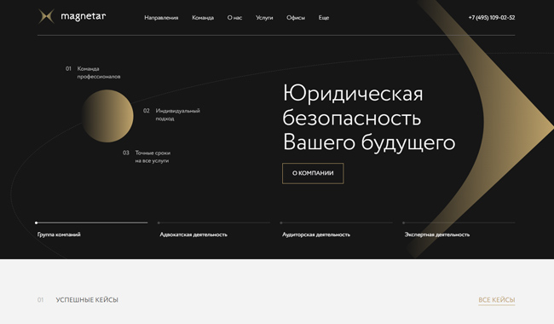The height and width of the screenshot is (324, 554).
Task: Open the ВСЕ КЕЙСЫ link
Action: tap(497, 300)
